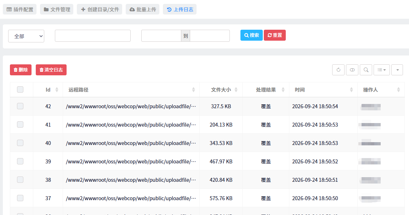
Task: Click the remote path in row 39
Action: (131, 162)
